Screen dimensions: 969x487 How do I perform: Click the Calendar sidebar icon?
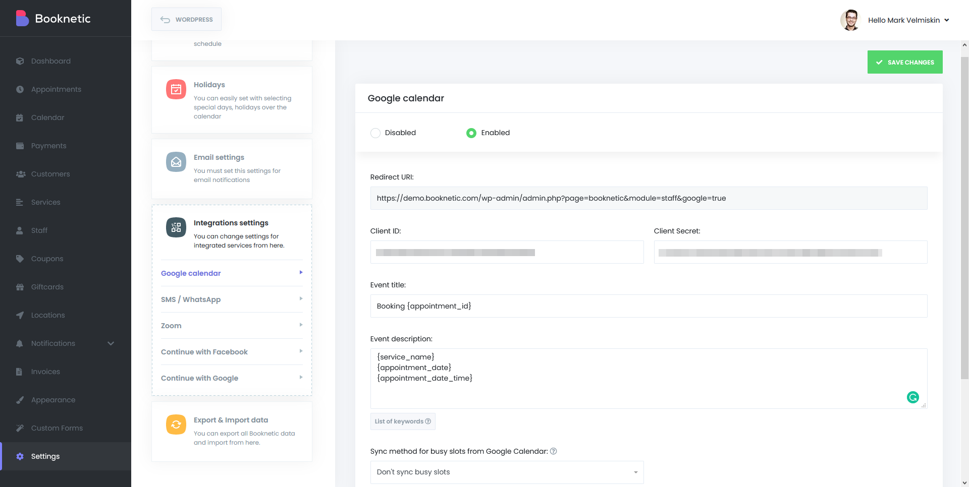point(20,117)
